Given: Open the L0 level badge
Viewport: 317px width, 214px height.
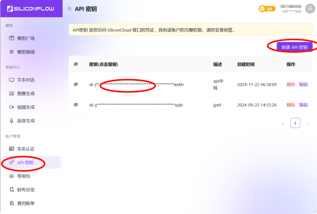Looking at the screenshot, I should point(267,9).
